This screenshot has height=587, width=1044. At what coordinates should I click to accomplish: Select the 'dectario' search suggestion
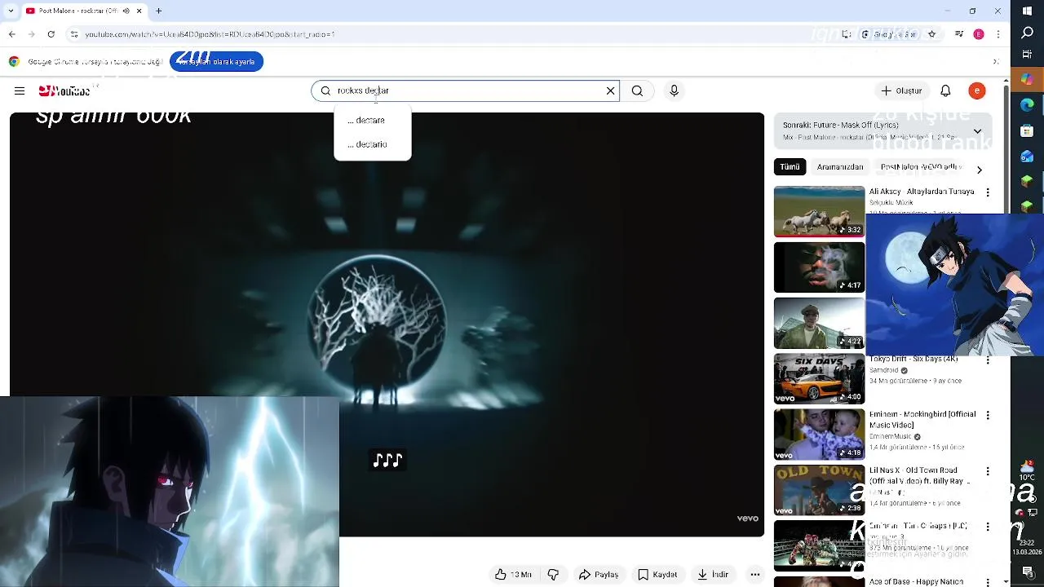point(372,144)
